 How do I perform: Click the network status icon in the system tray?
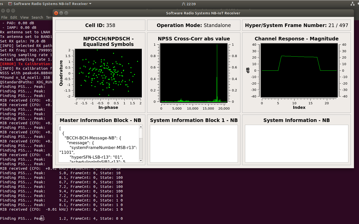click(x=352, y=4)
